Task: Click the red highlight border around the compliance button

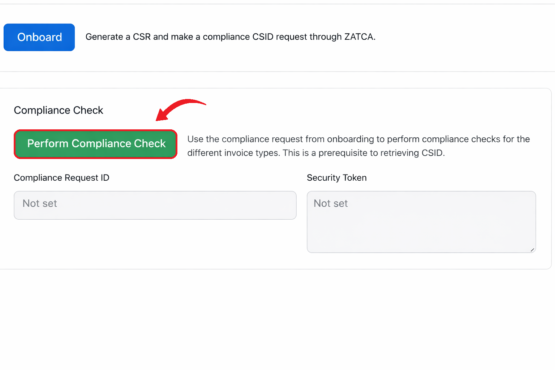Action: click(x=96, y=130)
